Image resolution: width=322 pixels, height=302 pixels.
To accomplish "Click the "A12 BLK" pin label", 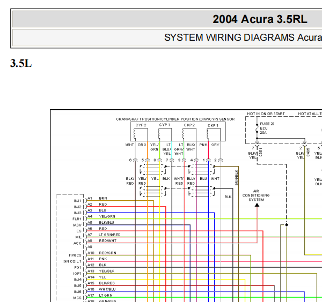I will tap(97, 265).
